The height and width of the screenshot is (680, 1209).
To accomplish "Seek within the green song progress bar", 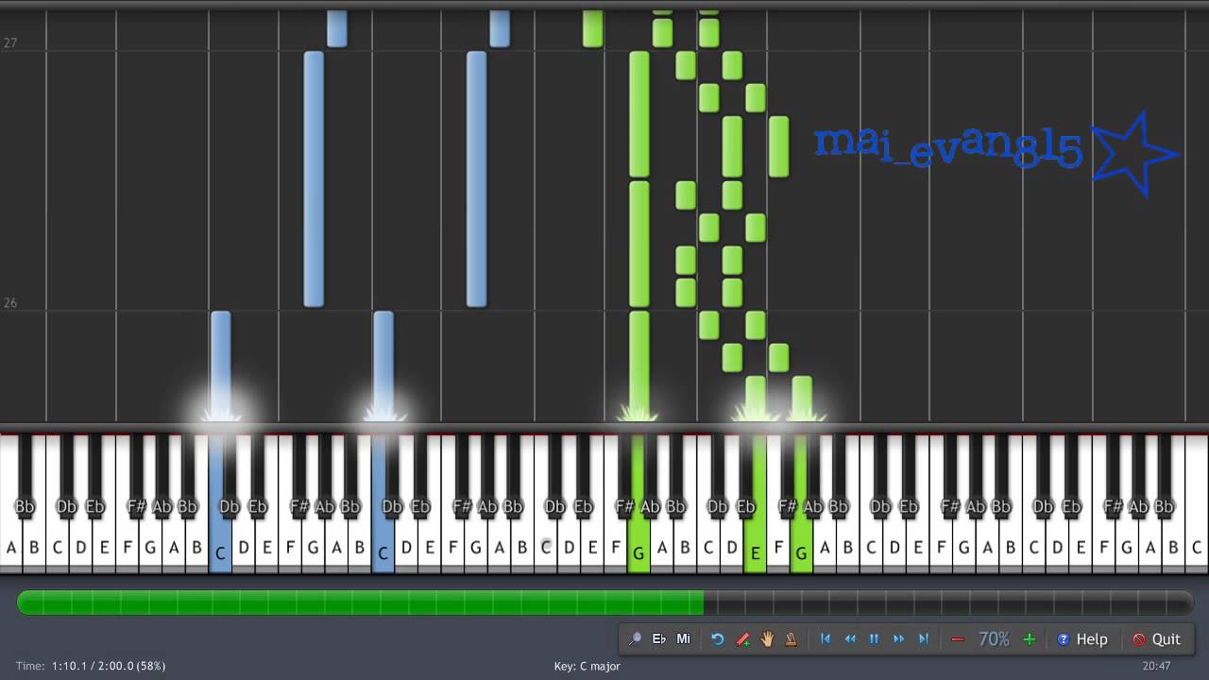I will 604,603.
